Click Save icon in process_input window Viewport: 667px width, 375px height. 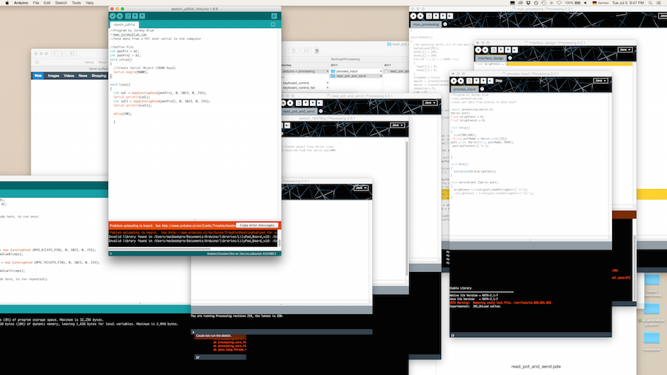pos(483,81)
